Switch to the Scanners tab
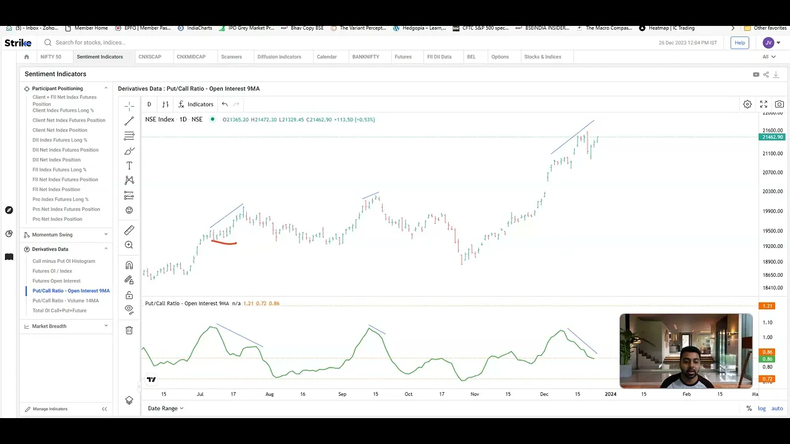This screenshot has width=790, height=444. [x=231, y=57]
